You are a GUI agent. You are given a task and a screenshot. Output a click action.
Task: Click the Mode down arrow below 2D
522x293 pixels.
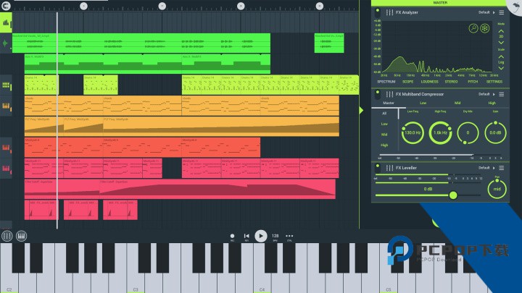point(501,43)
